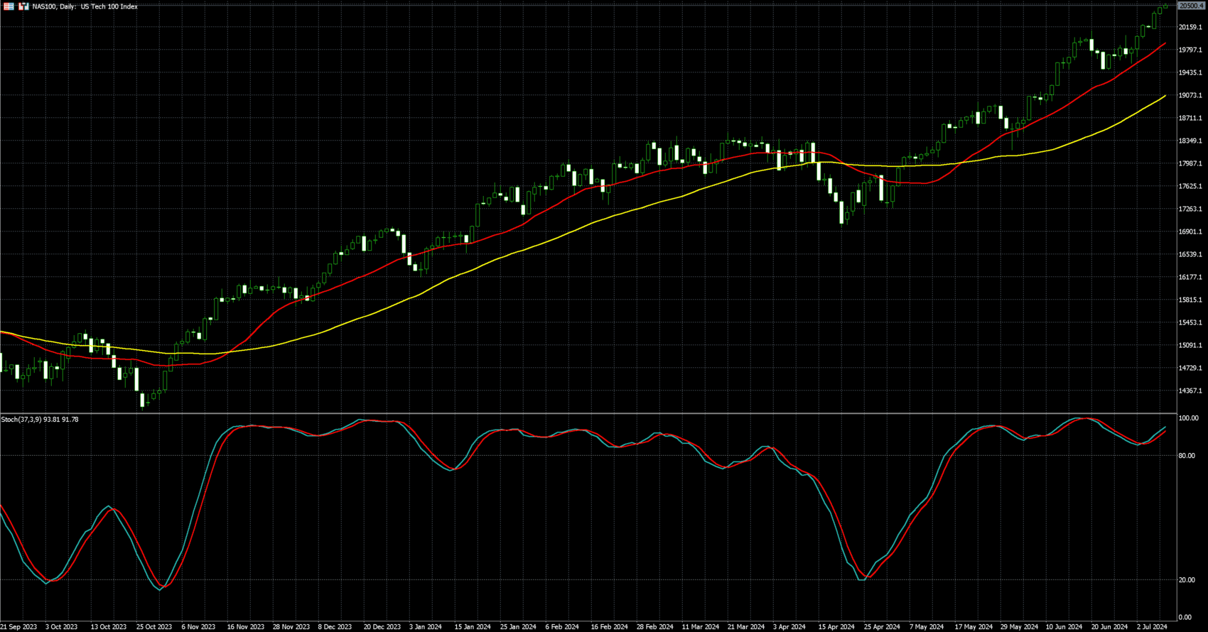Click the 100.00 level on Stochastic scale

tap(1188, 418)
